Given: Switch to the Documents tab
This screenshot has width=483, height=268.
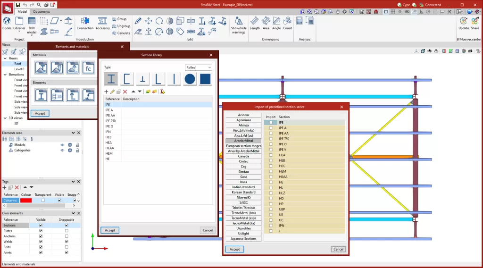Looking at the screenshot, I should pyautogui.click(x=42, y=11).
